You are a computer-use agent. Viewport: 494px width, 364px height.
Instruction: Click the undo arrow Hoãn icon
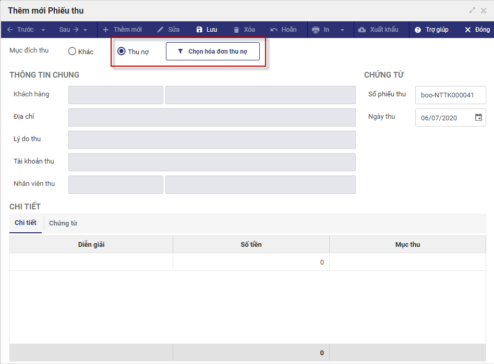click(x=274, y=30)
